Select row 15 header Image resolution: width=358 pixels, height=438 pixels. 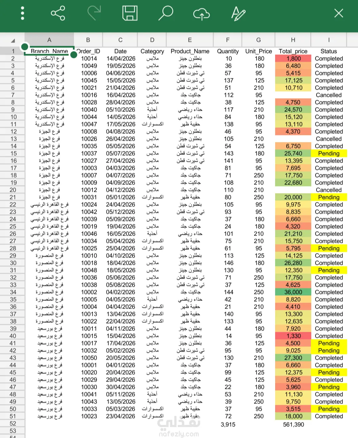pos(13,153)
